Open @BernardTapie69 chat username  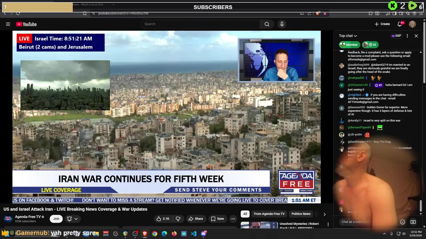click(x=359, y=127)
